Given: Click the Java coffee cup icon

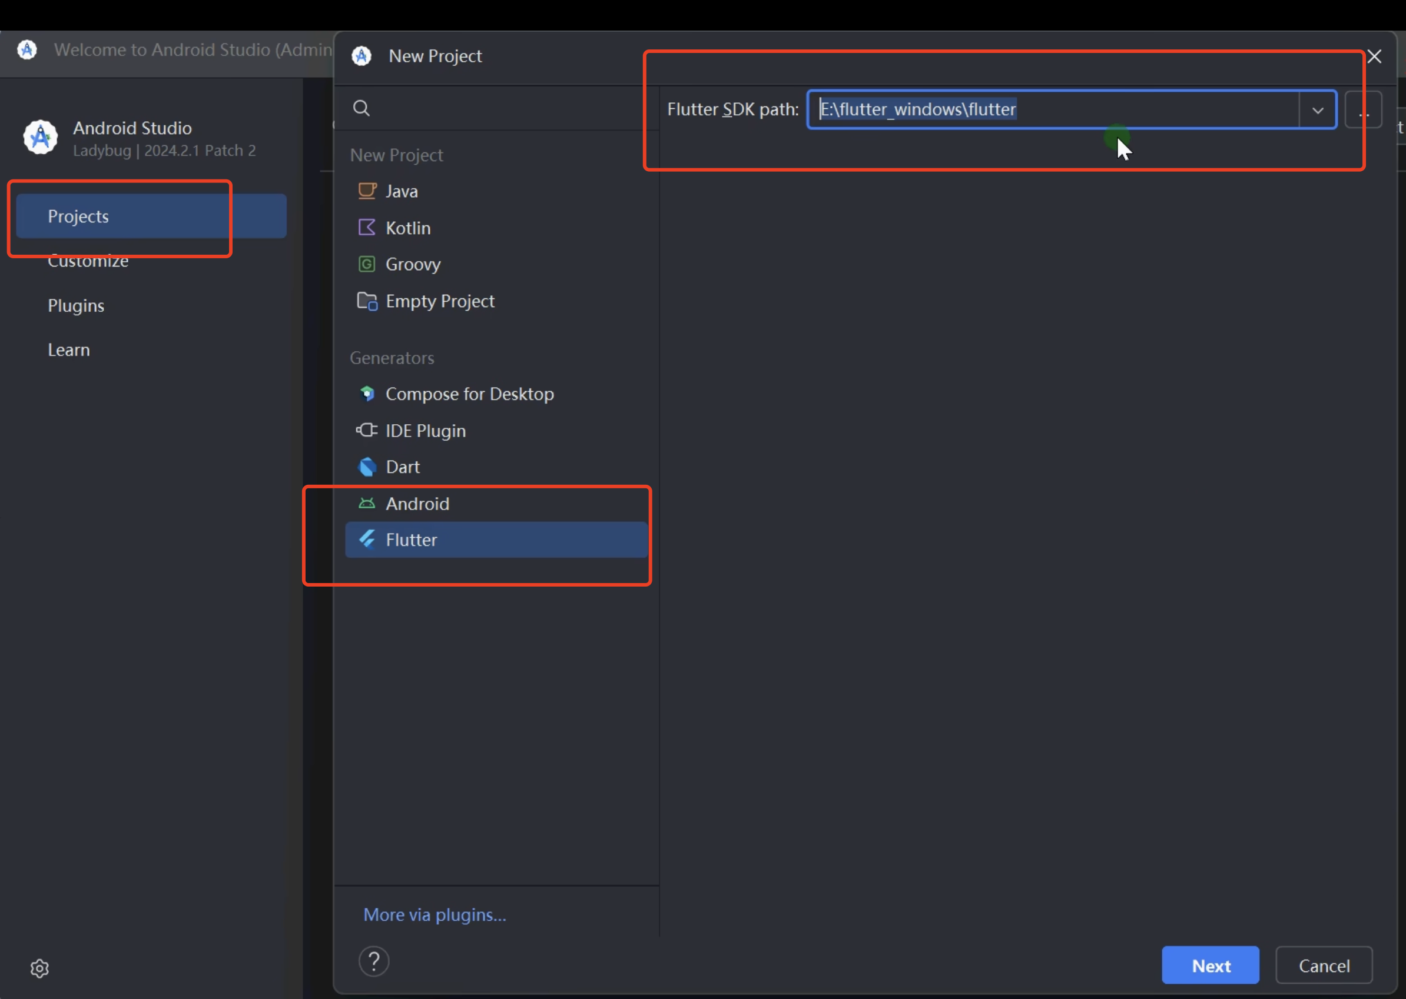Looking at the screenshot, I should 367,191.
